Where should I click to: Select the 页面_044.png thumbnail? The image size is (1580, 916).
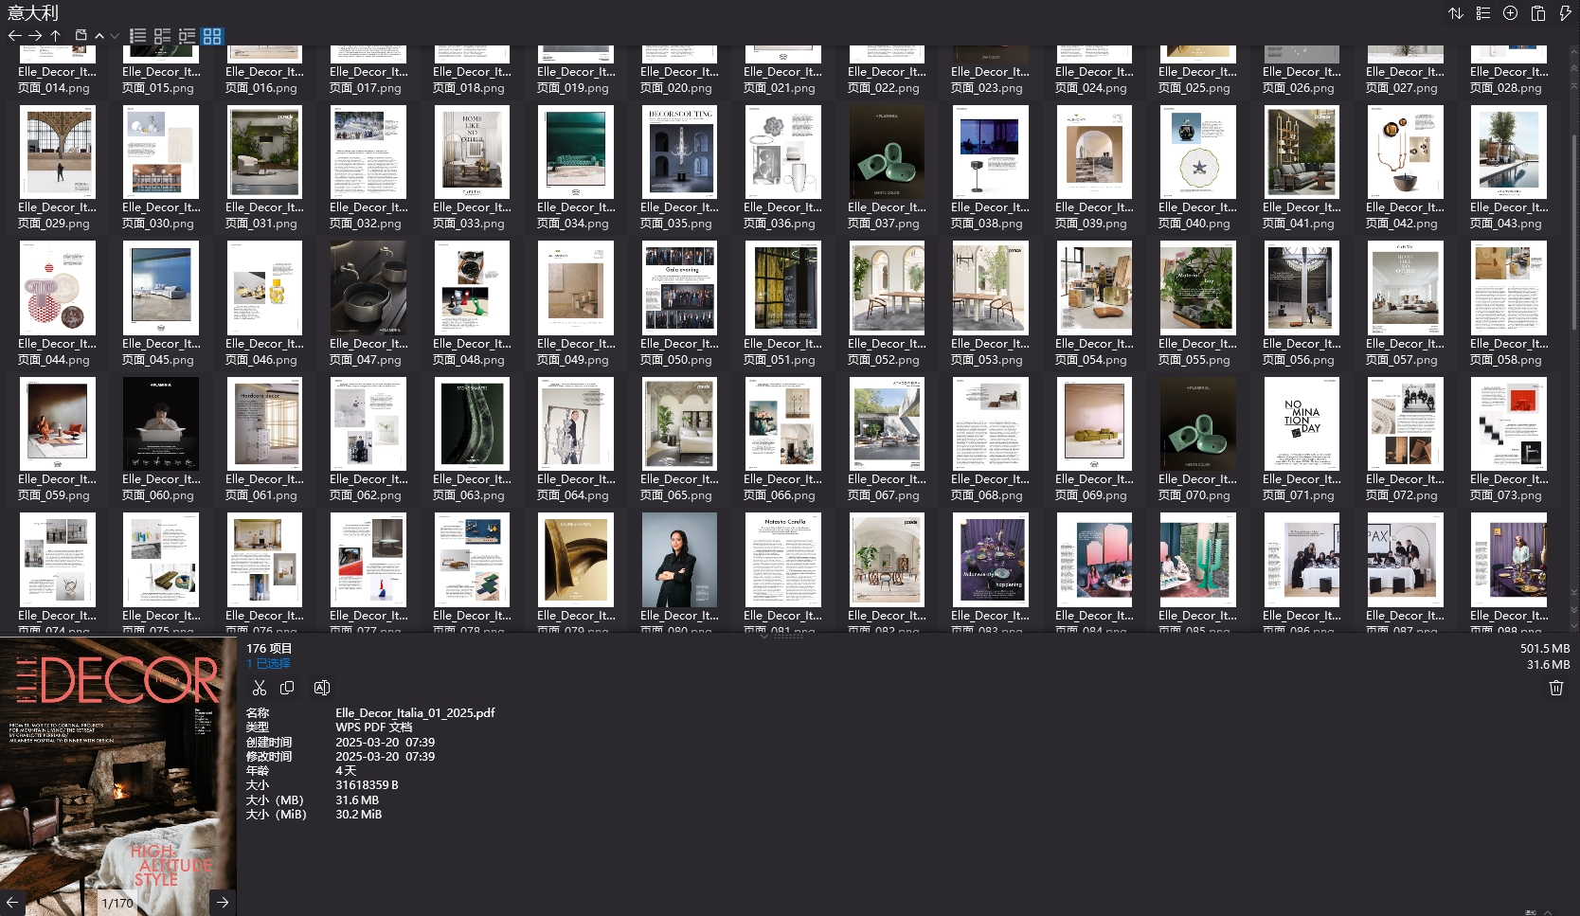pyautogui.click(x=57, y=289)
